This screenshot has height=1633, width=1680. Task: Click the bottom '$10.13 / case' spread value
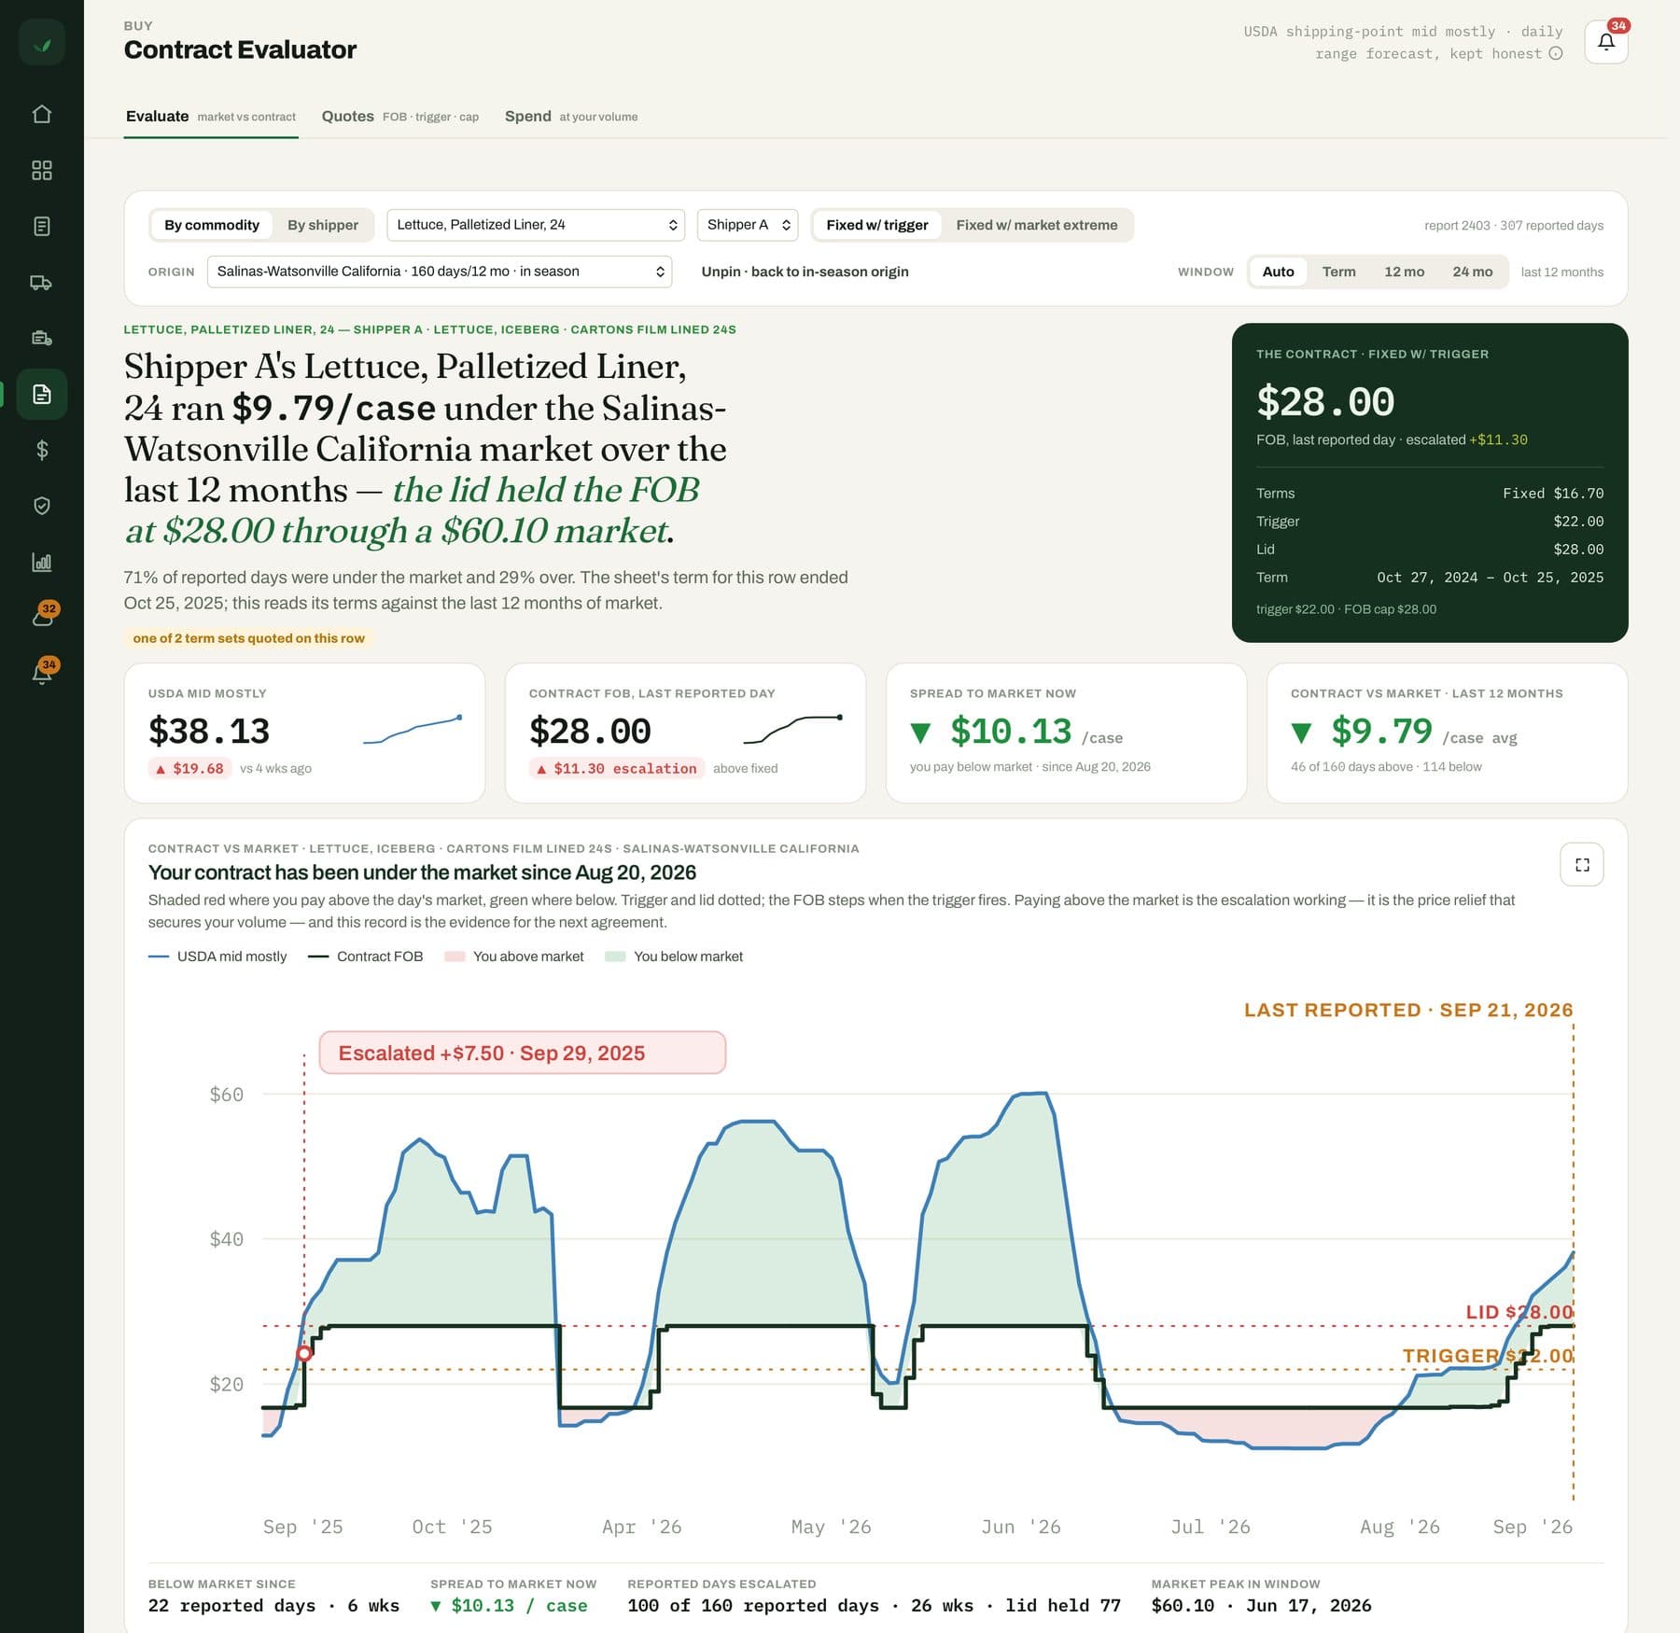(509, 1605)
